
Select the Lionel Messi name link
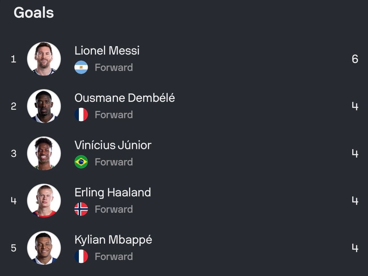(x=107, y=51)
